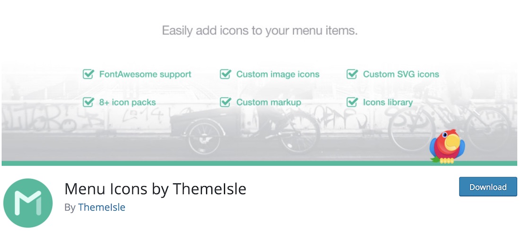Click the checkmark beside Custom SVG icons
Image resolution: width=520 pixels, height=231 pixels.
tap(352, 74)
